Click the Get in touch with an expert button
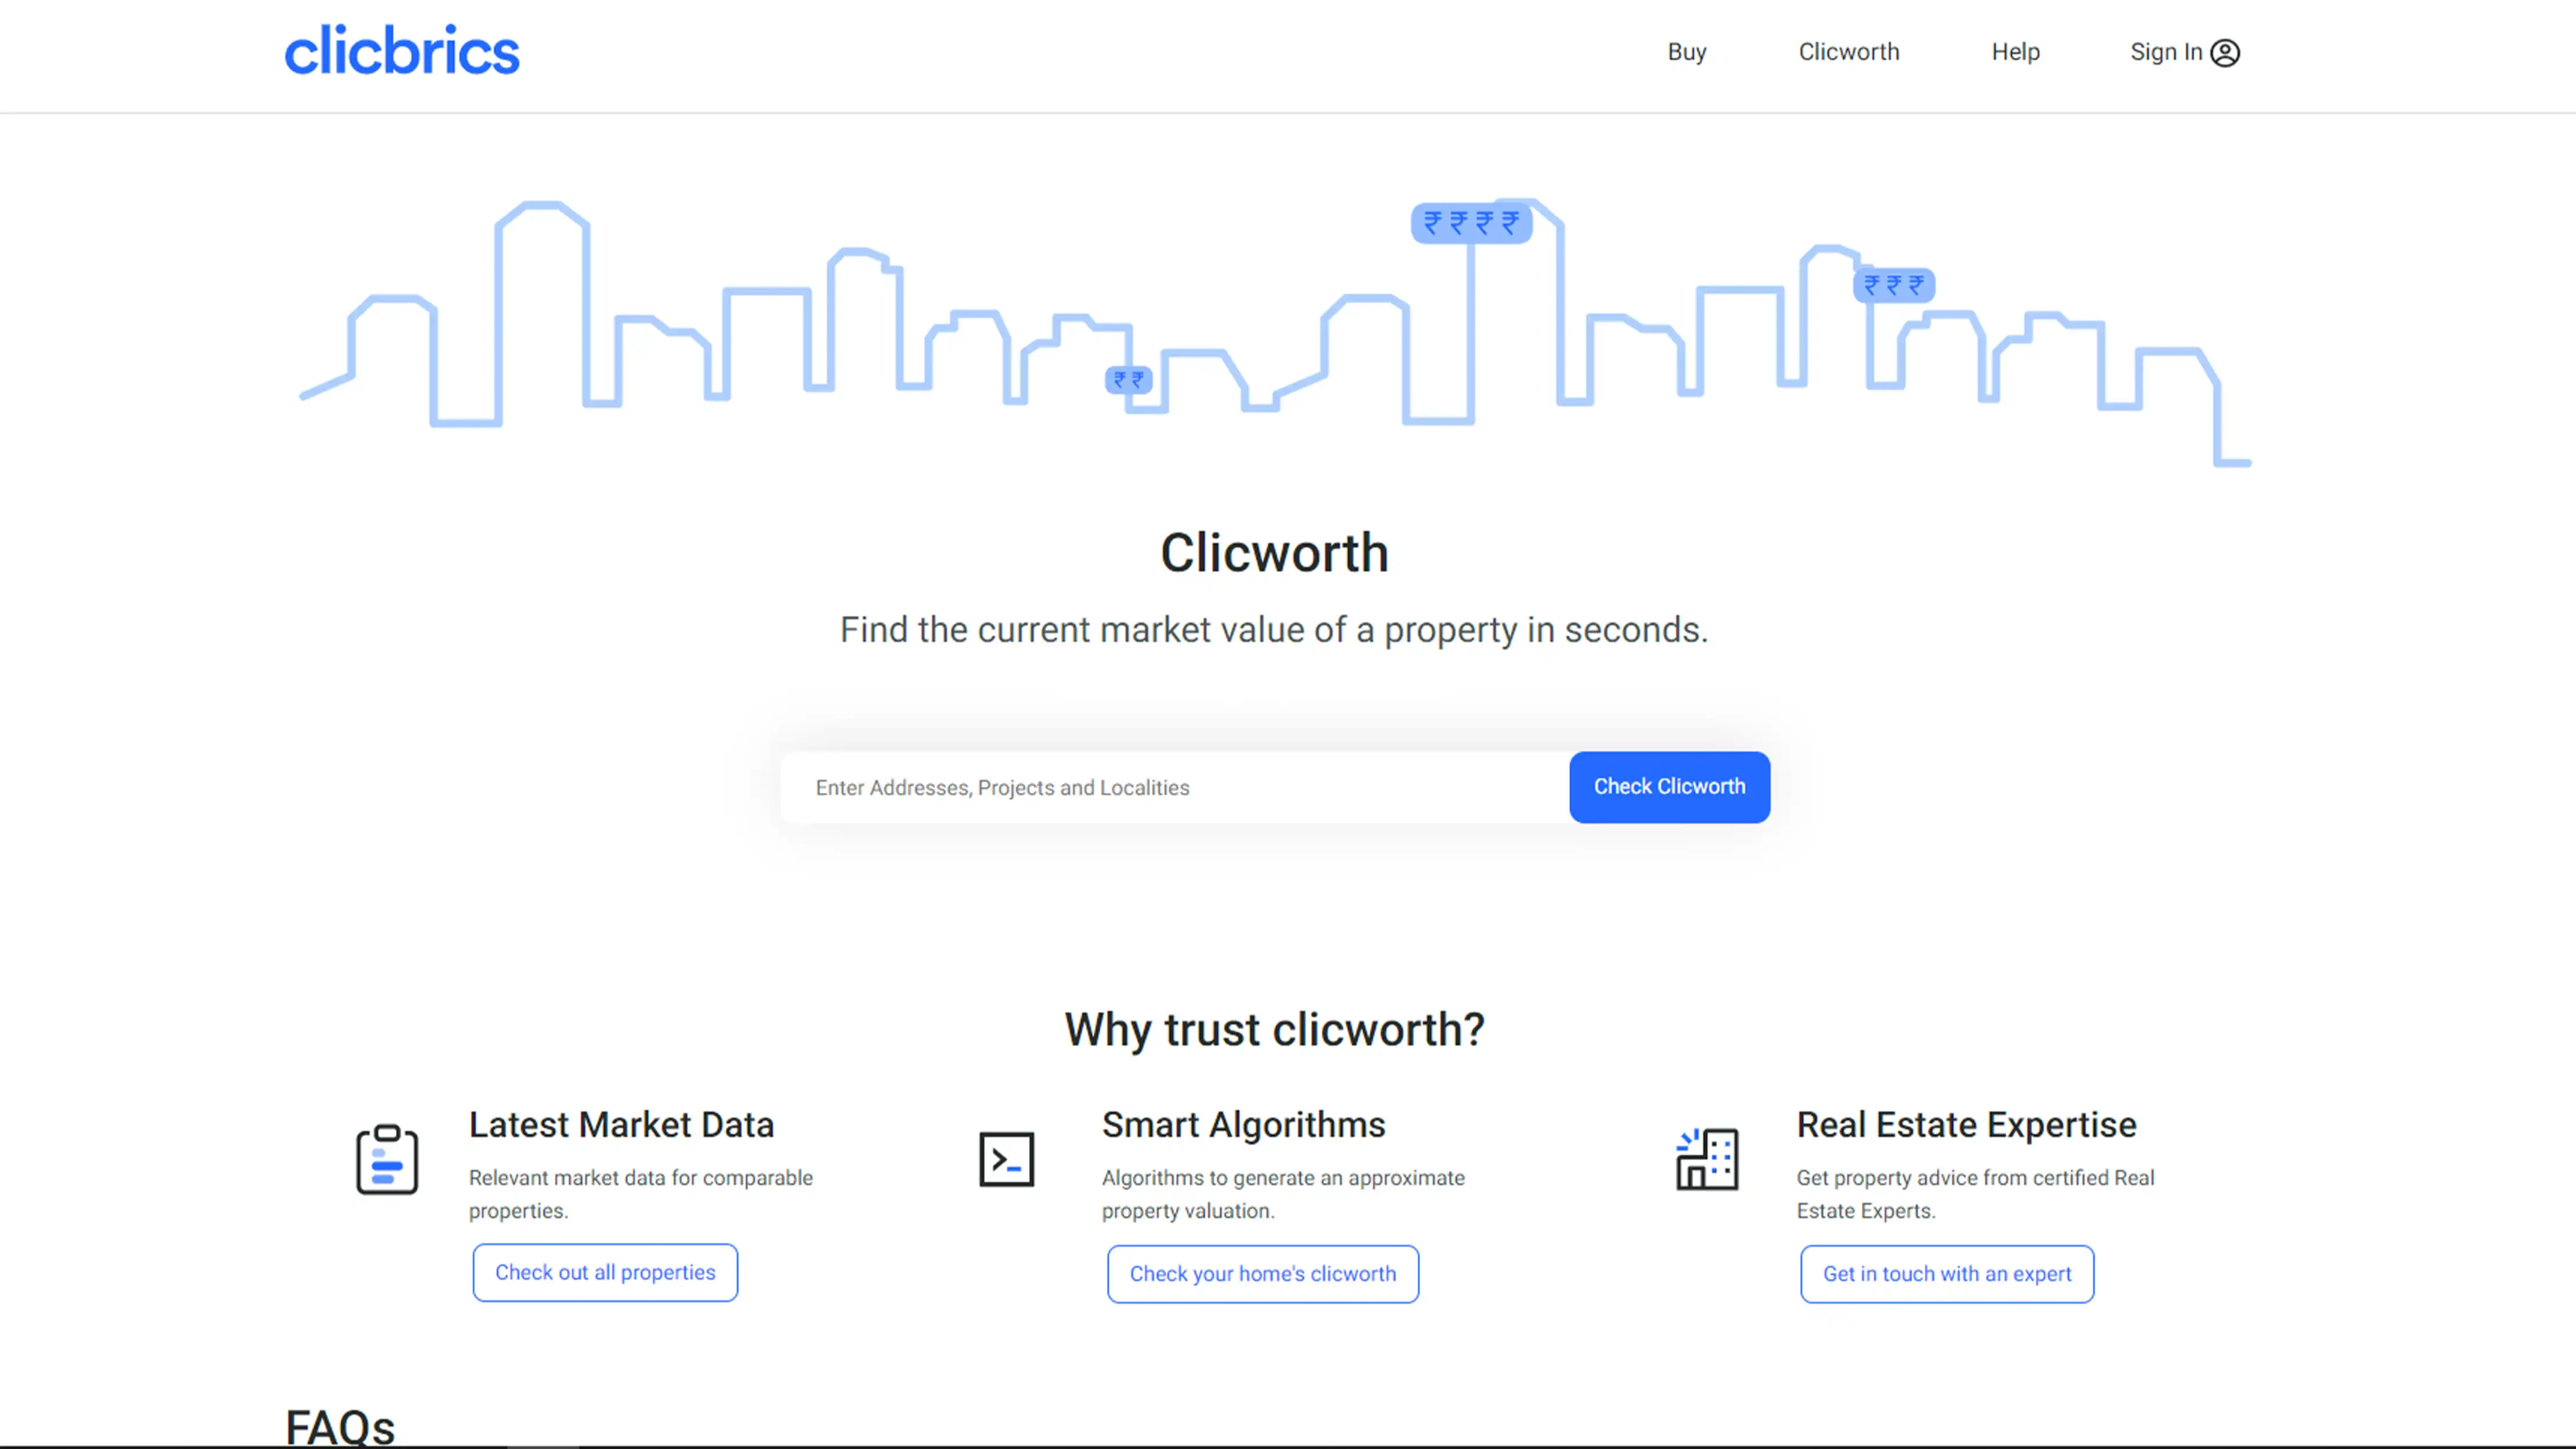Viewport: 2576px width, 1449px height. click(x=1946, y=1272)
